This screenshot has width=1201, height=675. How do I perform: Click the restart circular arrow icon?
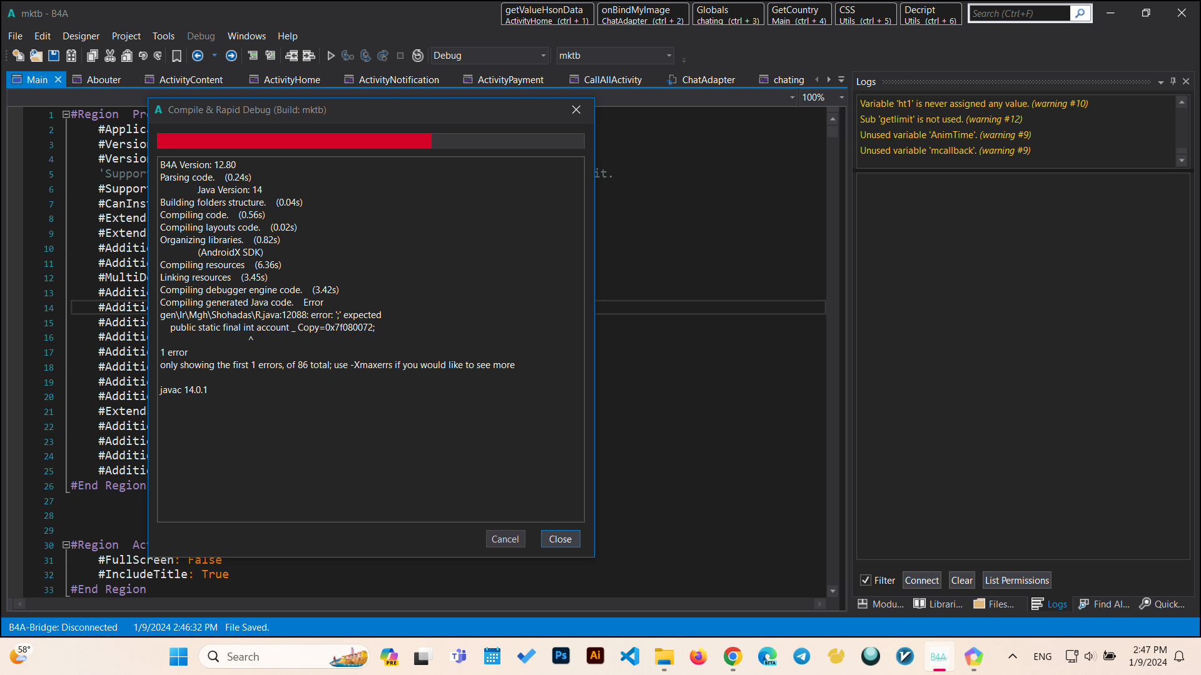(418, 56)
